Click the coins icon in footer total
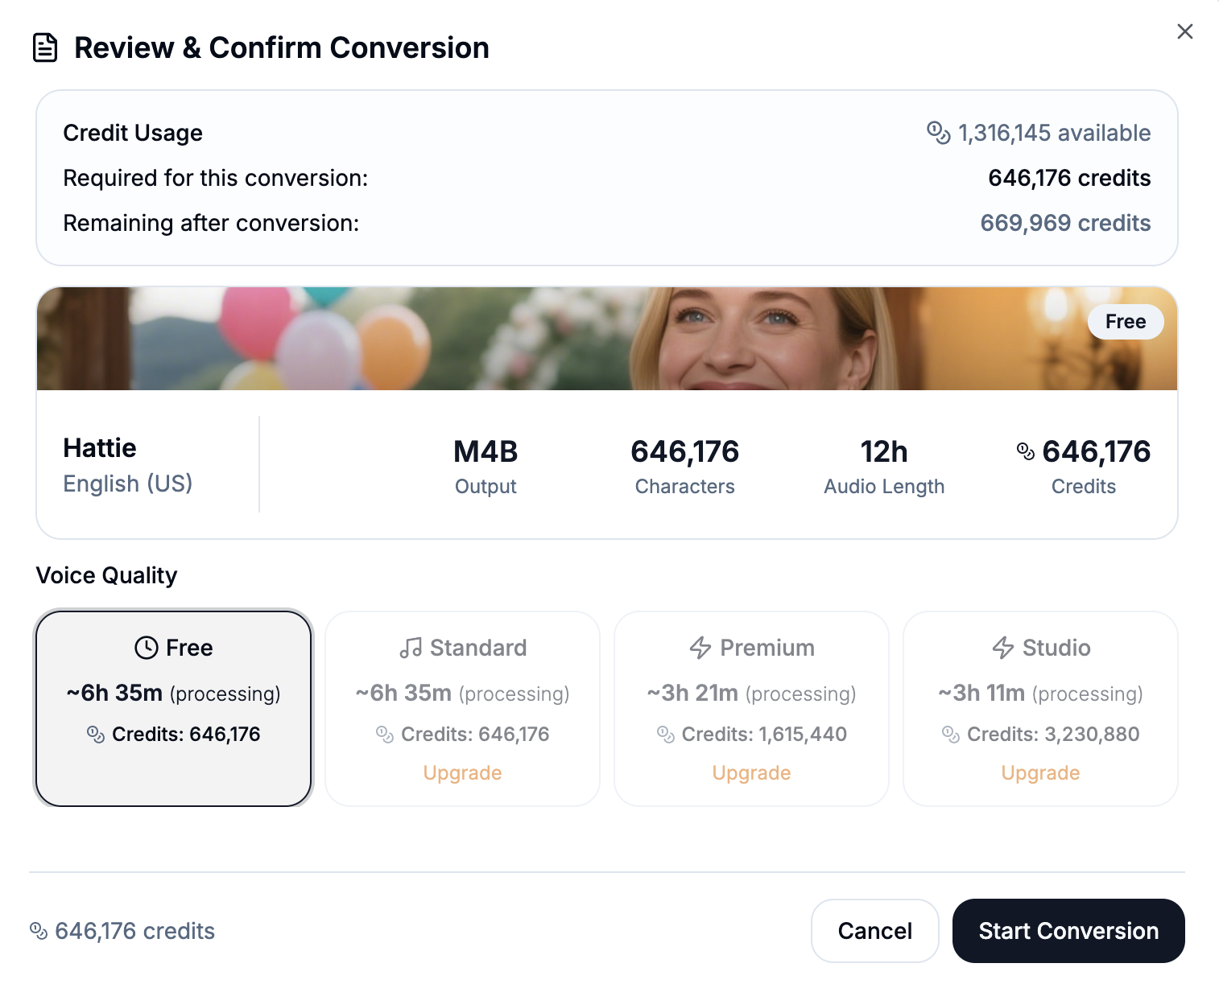 pos(39,931)
